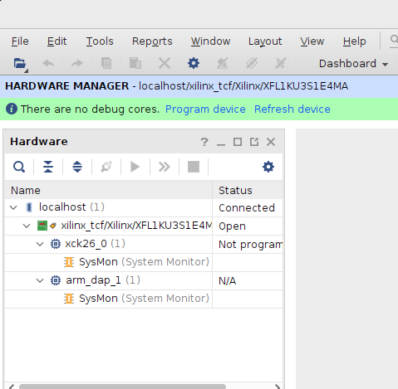Collapse the xilinx_tcf target node

(27, 226)
